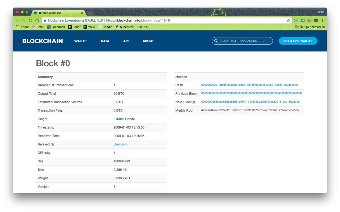
Task: Open the Appar apps shortcut
Action: click(23, 27)
